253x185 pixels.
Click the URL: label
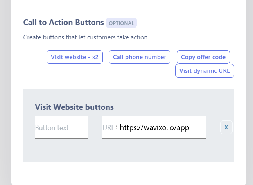[x=110, y=128]
